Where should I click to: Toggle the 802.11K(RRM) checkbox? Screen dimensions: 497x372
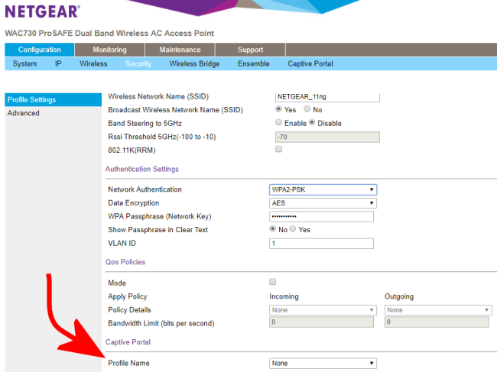[278, 149]
